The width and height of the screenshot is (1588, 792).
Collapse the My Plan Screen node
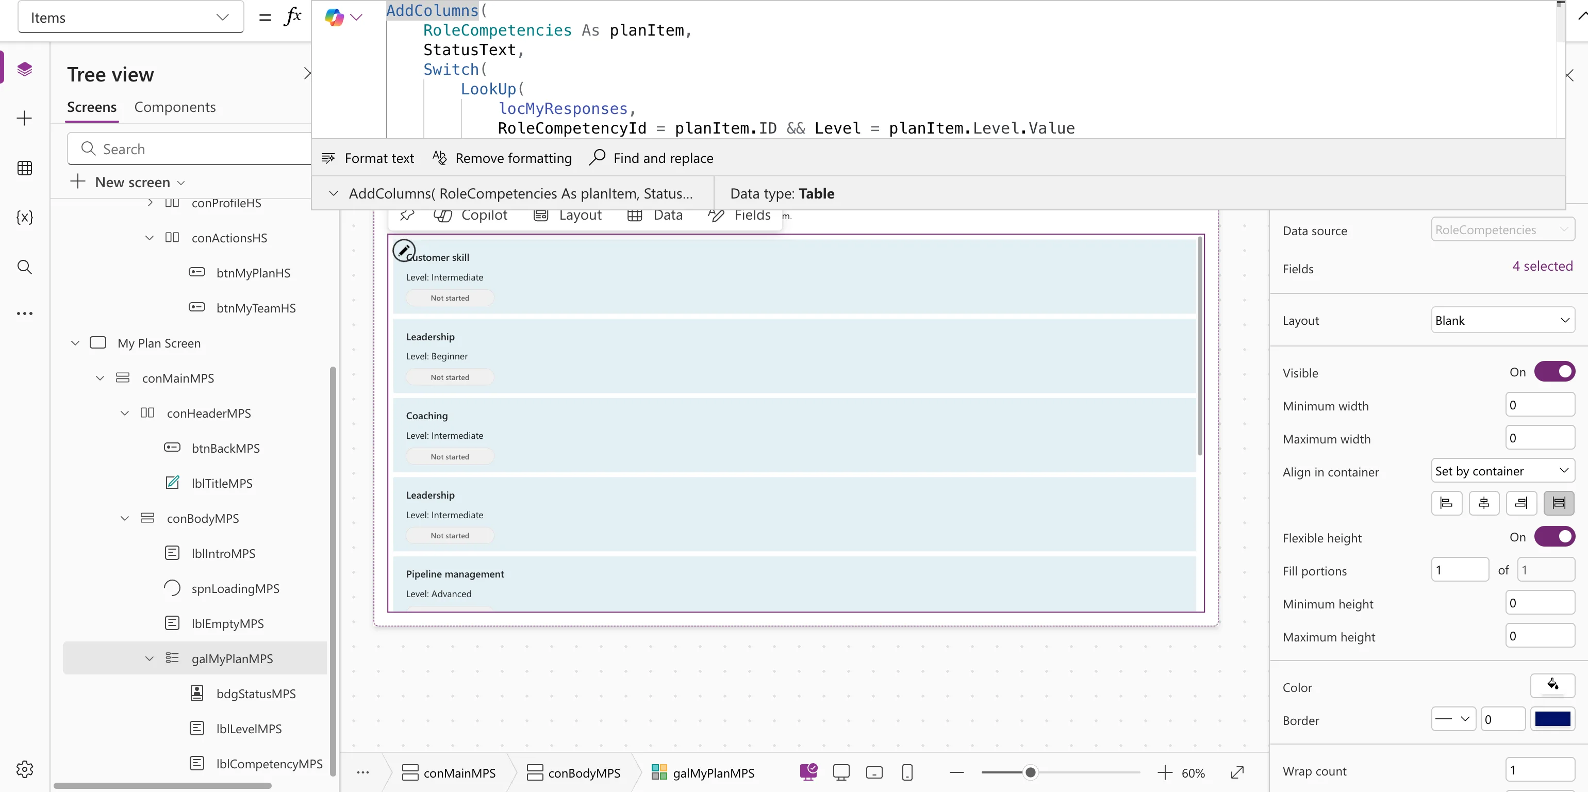point(75,343)
